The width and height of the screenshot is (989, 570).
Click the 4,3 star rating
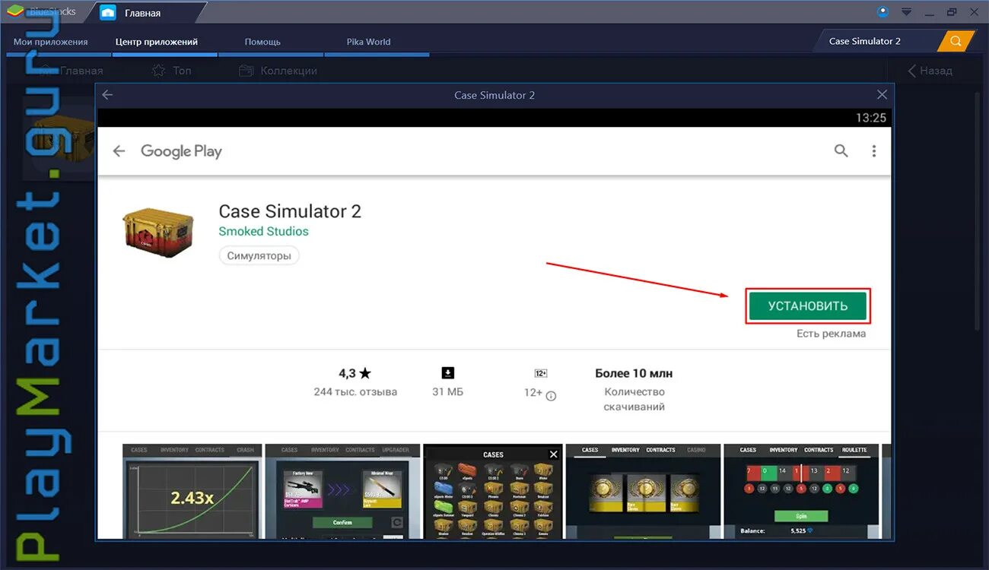(x=355, y=373)
